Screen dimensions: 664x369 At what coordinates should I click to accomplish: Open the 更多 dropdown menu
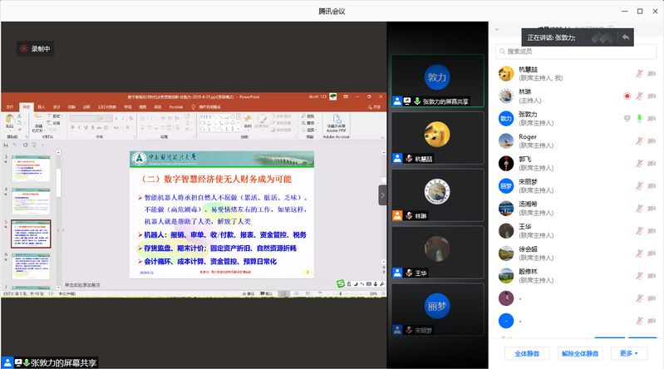tap(627, 353)
